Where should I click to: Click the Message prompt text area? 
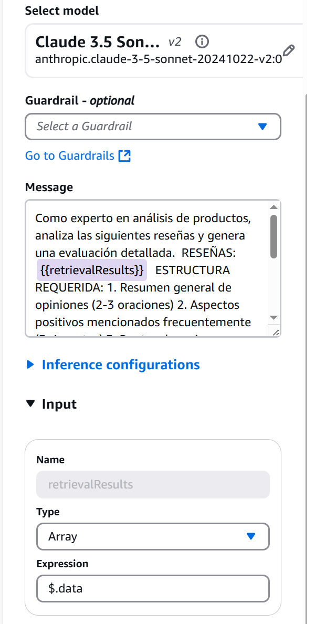click(x=147, y=263)
